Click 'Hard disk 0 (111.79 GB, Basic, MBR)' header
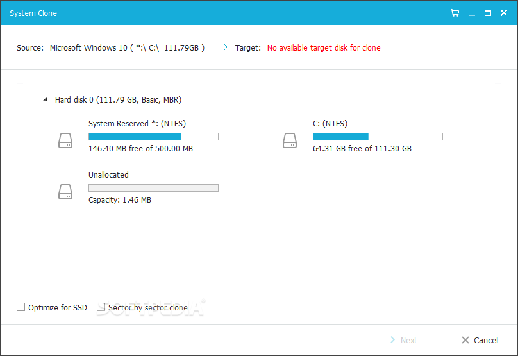 point(118,100)
